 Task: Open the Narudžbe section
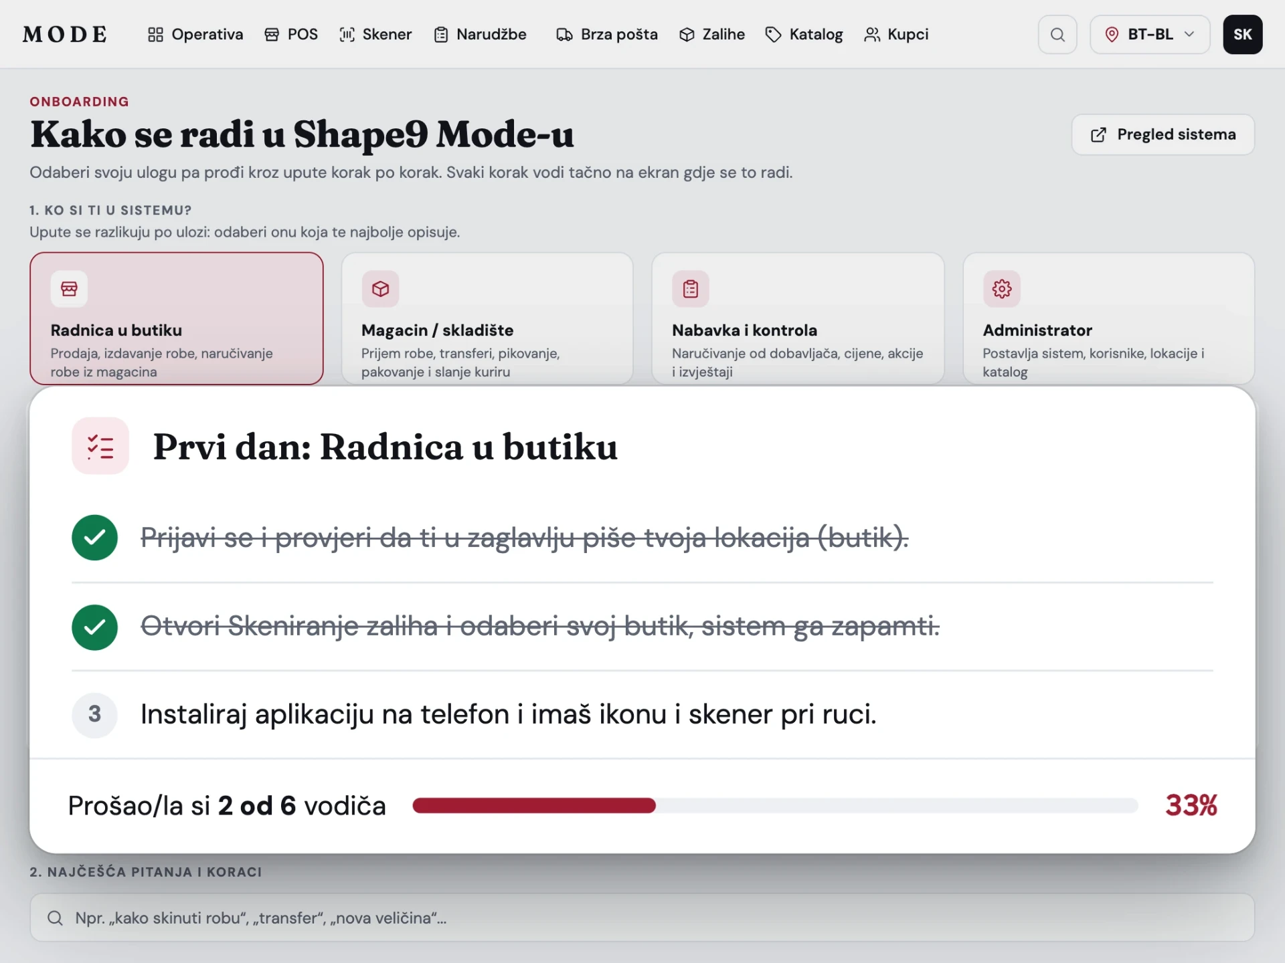tap(480, 34)
